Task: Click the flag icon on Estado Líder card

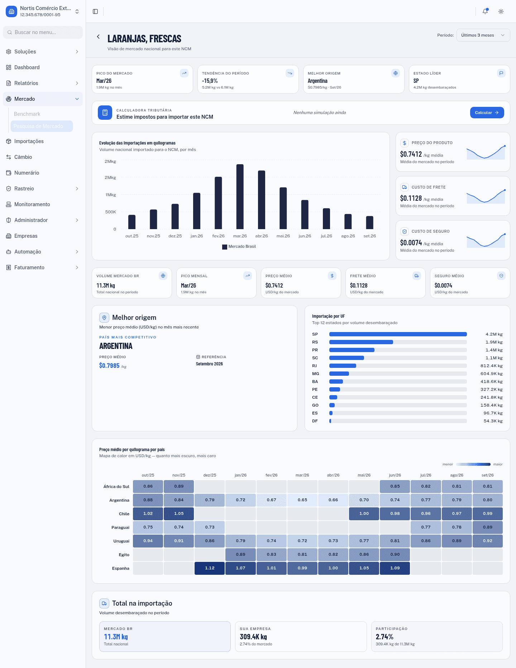Action: point(501,73)
